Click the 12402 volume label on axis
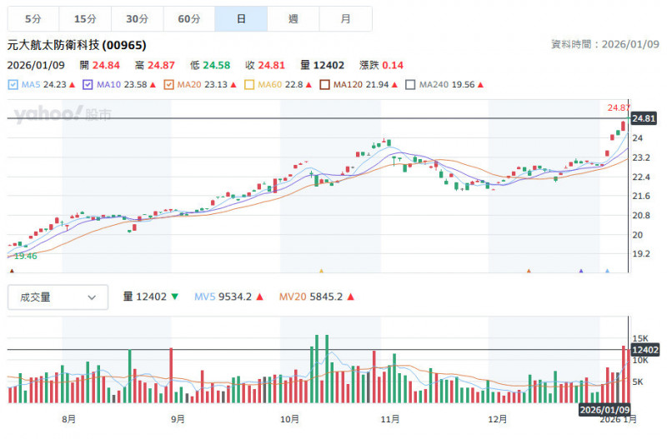Image resolution: width=667 pixels, height=439 pixels. click(x=646, y=350)
